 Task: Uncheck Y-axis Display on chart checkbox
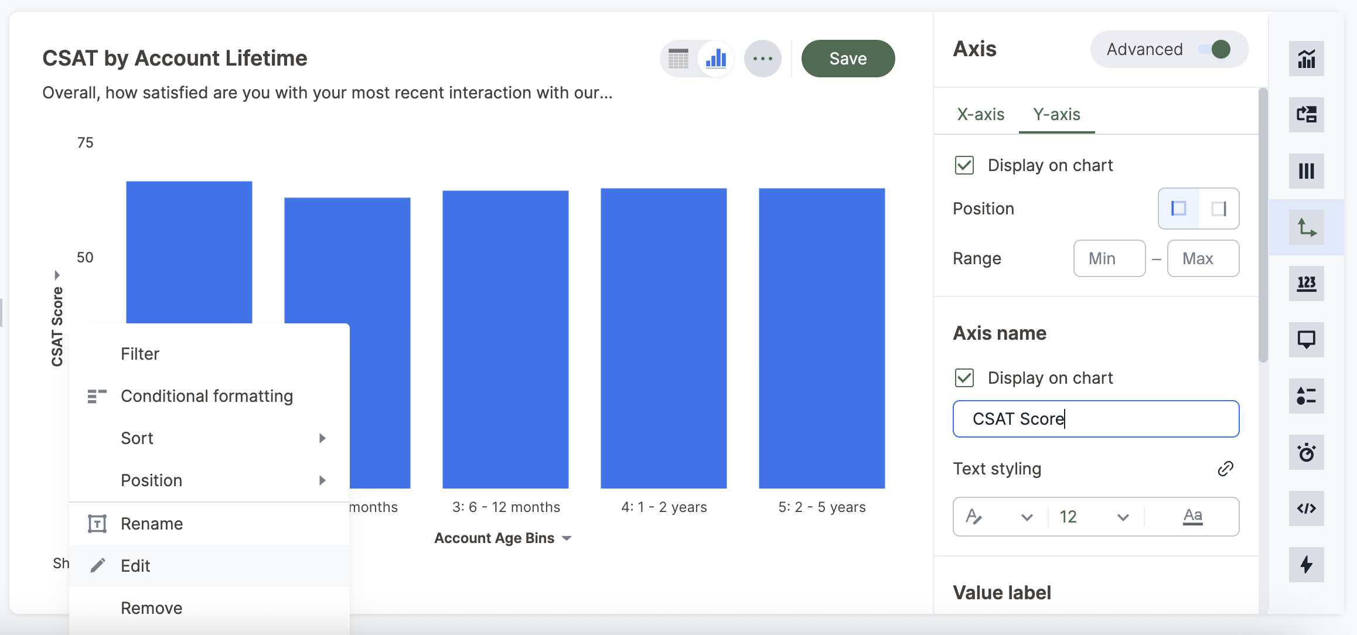click(964, 165)
